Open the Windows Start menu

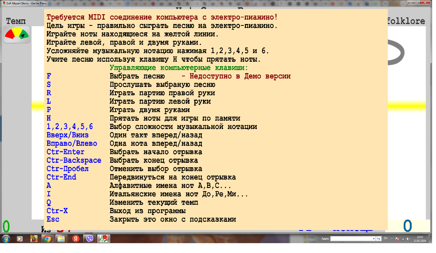click(x=6, y=239)
